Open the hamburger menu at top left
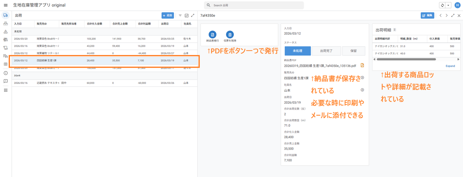 [x=6, y=5]
